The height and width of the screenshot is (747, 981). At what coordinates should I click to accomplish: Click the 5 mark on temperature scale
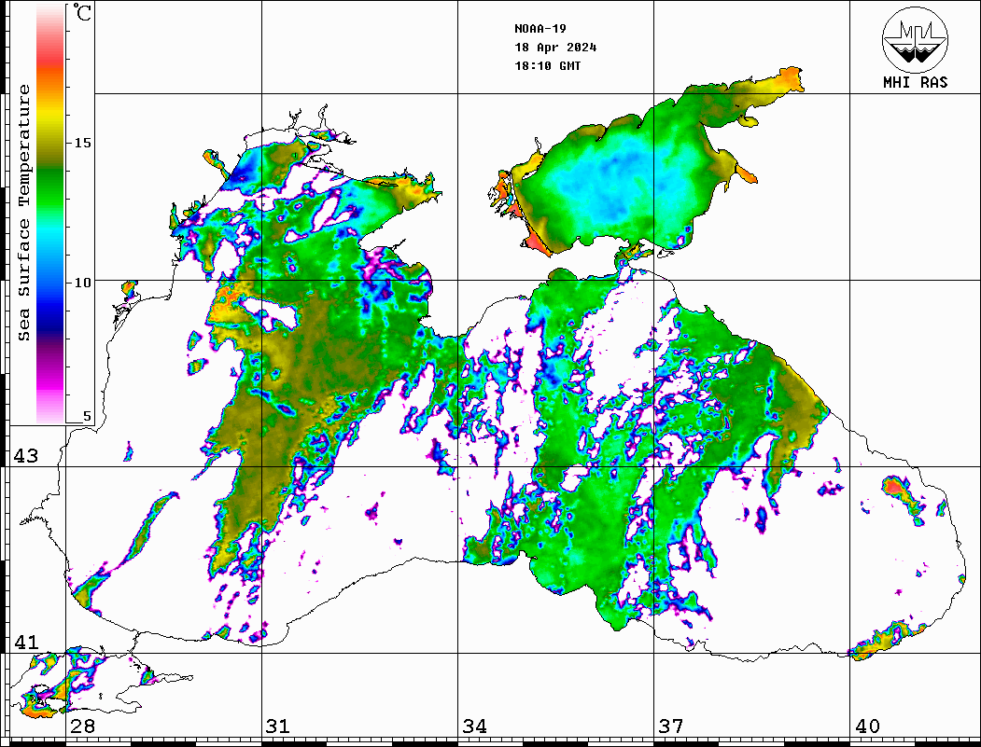(87, 416)
